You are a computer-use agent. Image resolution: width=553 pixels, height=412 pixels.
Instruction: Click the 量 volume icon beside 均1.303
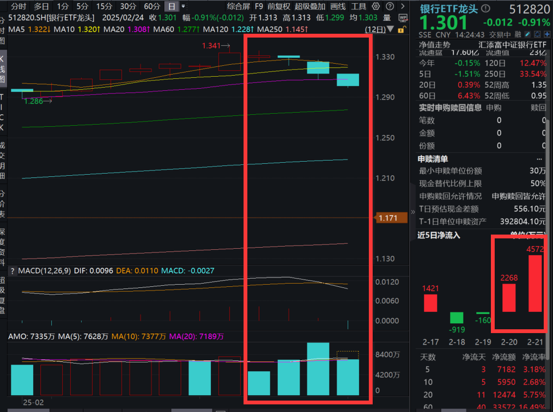tap(387, 17)
